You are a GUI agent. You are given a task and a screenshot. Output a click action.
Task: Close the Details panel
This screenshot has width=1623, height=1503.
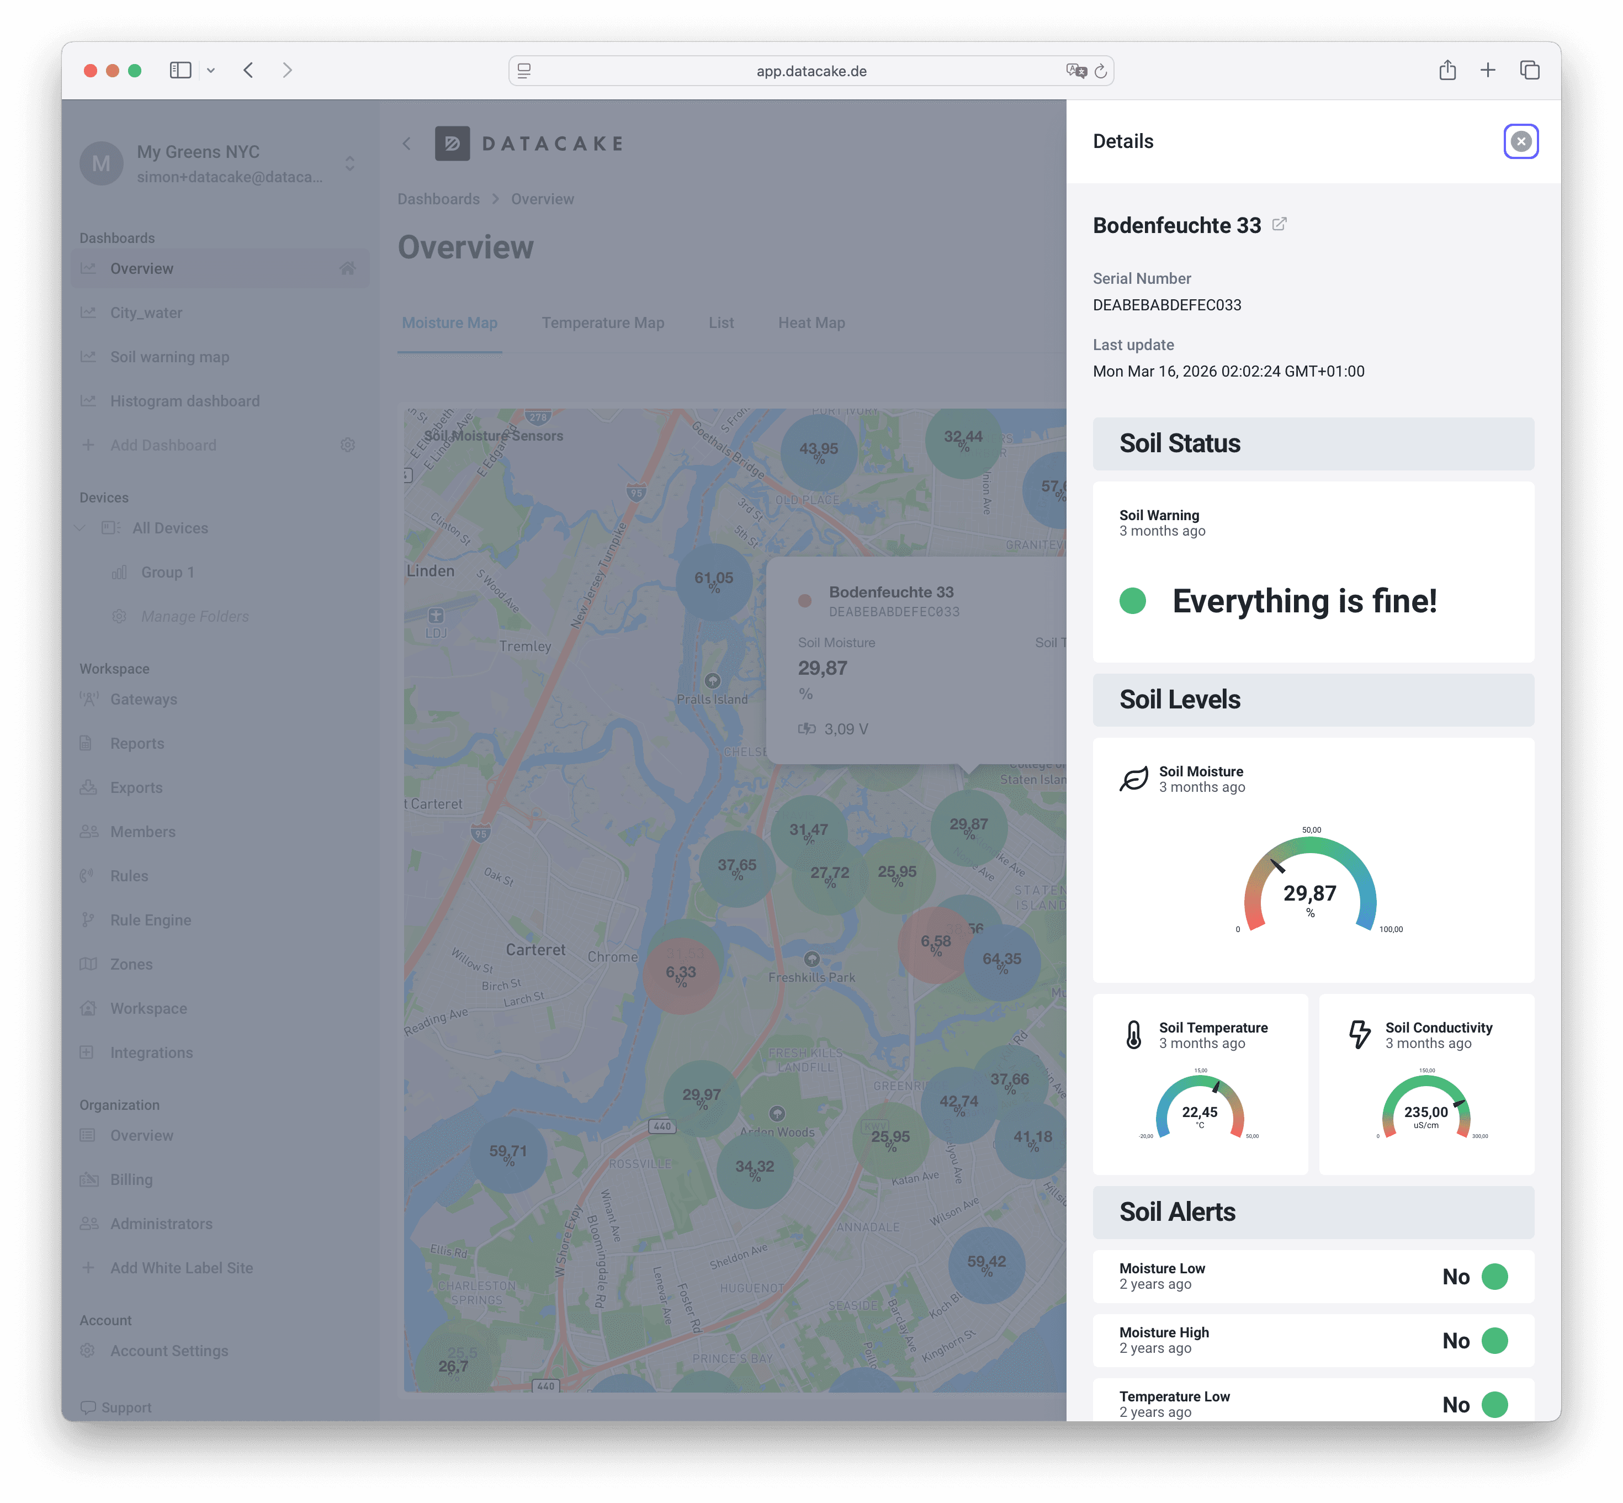(x=1520, y=141)
